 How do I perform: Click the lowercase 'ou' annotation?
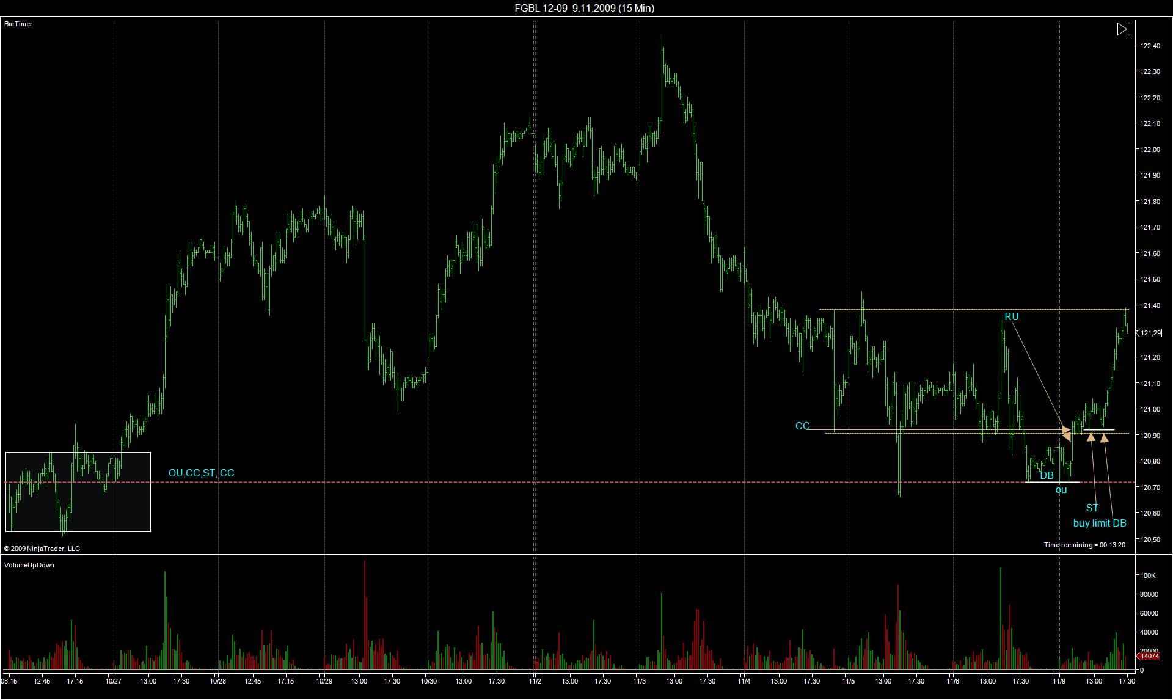click(1061, 490)
